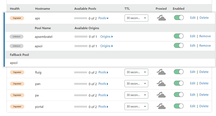Delete the pa load balancer
Screen dimensions: 216x116
pyautogui.click(x=204, y=95)
